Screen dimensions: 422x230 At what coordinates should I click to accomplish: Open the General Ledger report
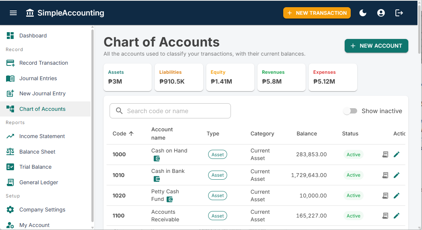pos(45,182)
